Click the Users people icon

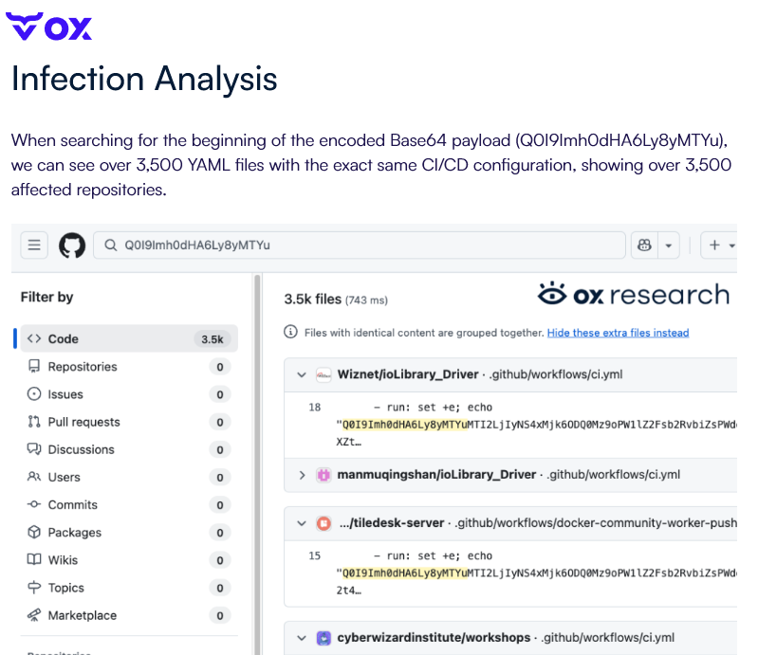(34, 477)
